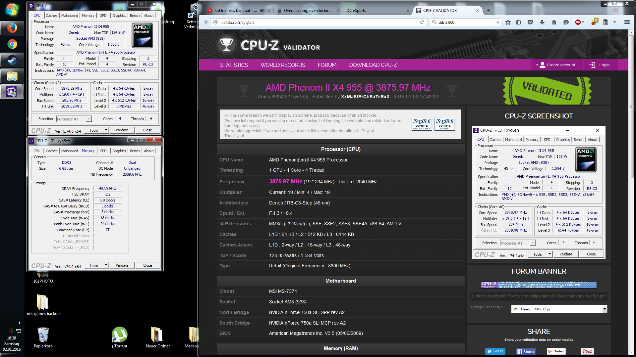This screenshot has width=636, height=357.
Task: Switch to OC eSports browser tab
Action: coord(377,11)
